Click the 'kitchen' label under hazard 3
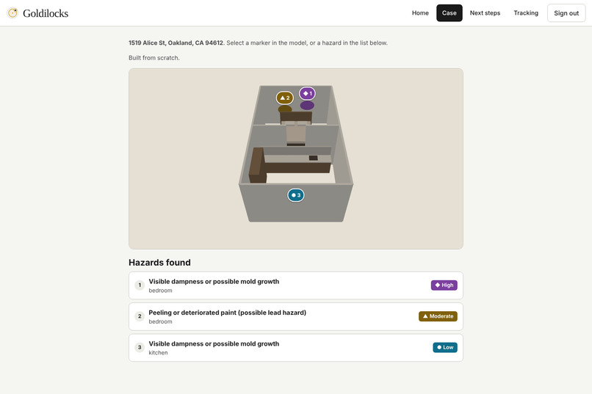 (x=158, y=352)
